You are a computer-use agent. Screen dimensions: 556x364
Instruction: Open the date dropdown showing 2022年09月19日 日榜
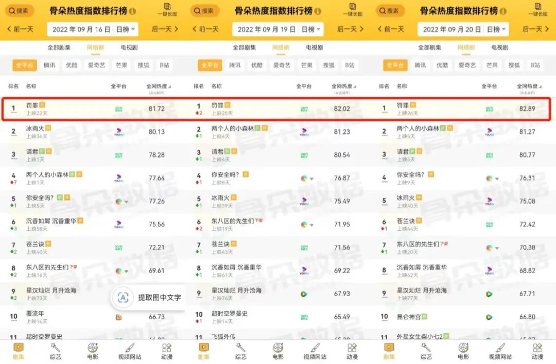point(277,29)
